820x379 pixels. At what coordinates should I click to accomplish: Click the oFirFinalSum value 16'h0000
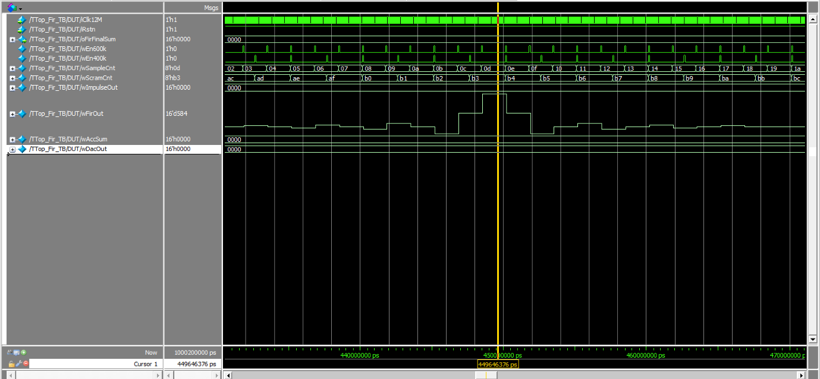point(178,39)
